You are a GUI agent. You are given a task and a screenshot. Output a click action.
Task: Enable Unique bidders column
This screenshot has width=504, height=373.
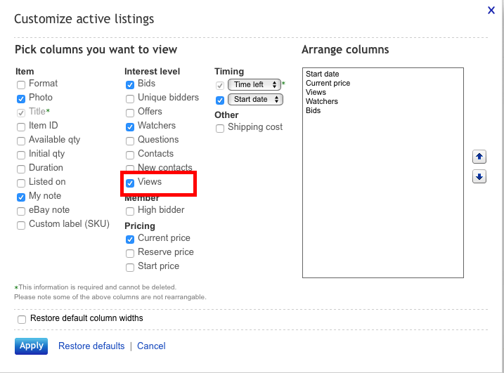(x=130, y=99)
